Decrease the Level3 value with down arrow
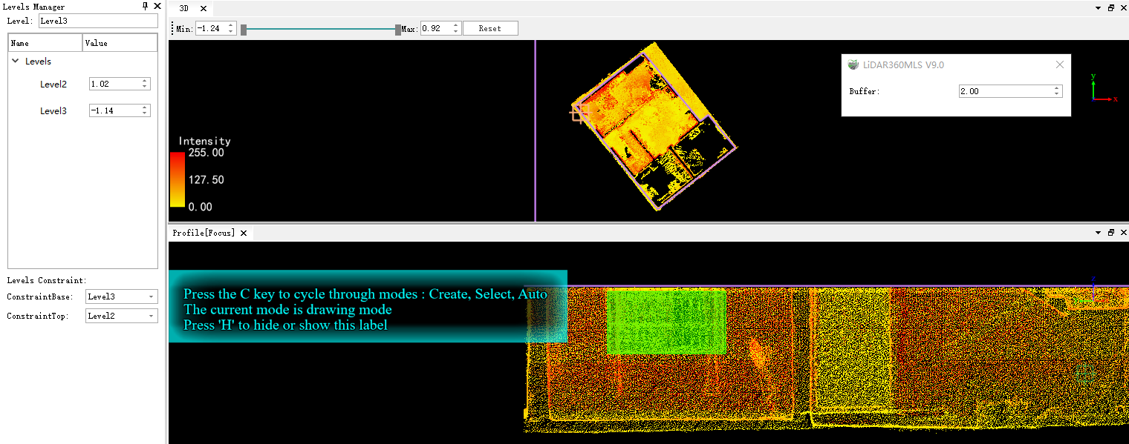Image resolution: width=1129 pixels, height=444 pixels. [145, 113]
